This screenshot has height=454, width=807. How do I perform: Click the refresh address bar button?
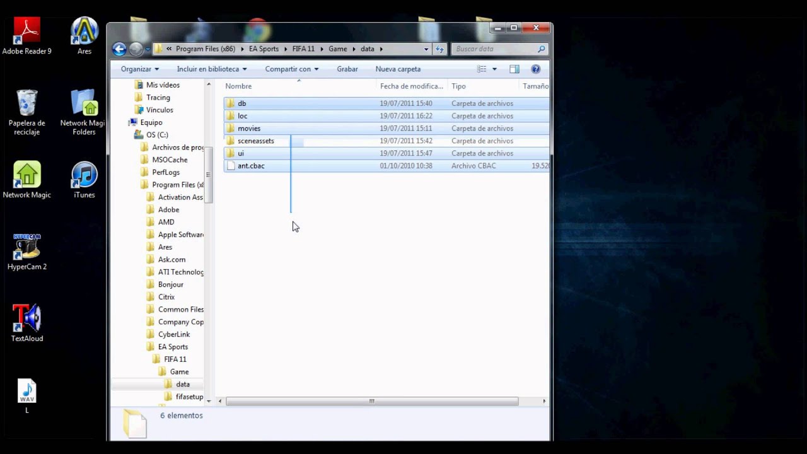pos(440,49)
